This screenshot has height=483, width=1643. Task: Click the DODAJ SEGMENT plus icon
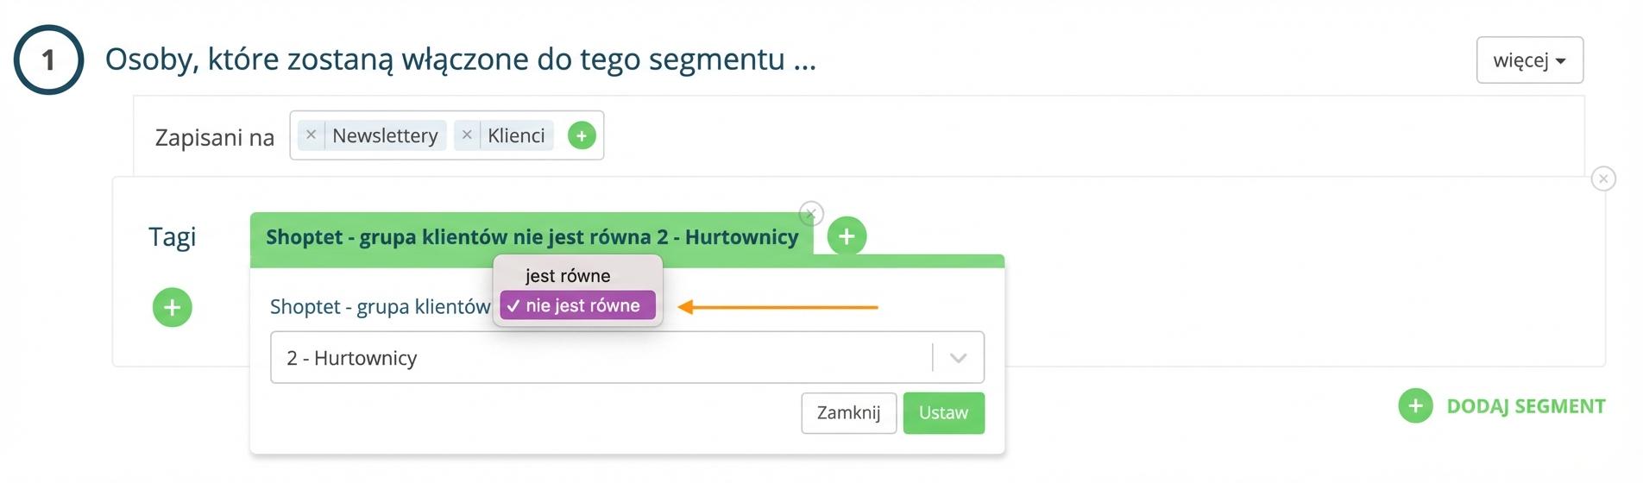click(1415, 406)
